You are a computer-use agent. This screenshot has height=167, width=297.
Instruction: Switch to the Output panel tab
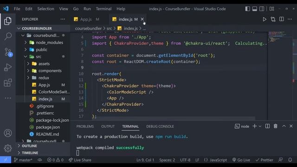coord(108,126)
